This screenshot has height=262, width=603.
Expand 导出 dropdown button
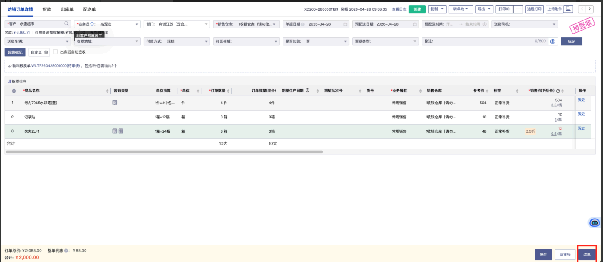(x=484, y=9)
